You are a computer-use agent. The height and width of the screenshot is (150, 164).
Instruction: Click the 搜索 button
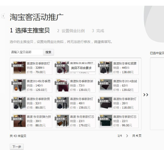(x=48, y=52)
